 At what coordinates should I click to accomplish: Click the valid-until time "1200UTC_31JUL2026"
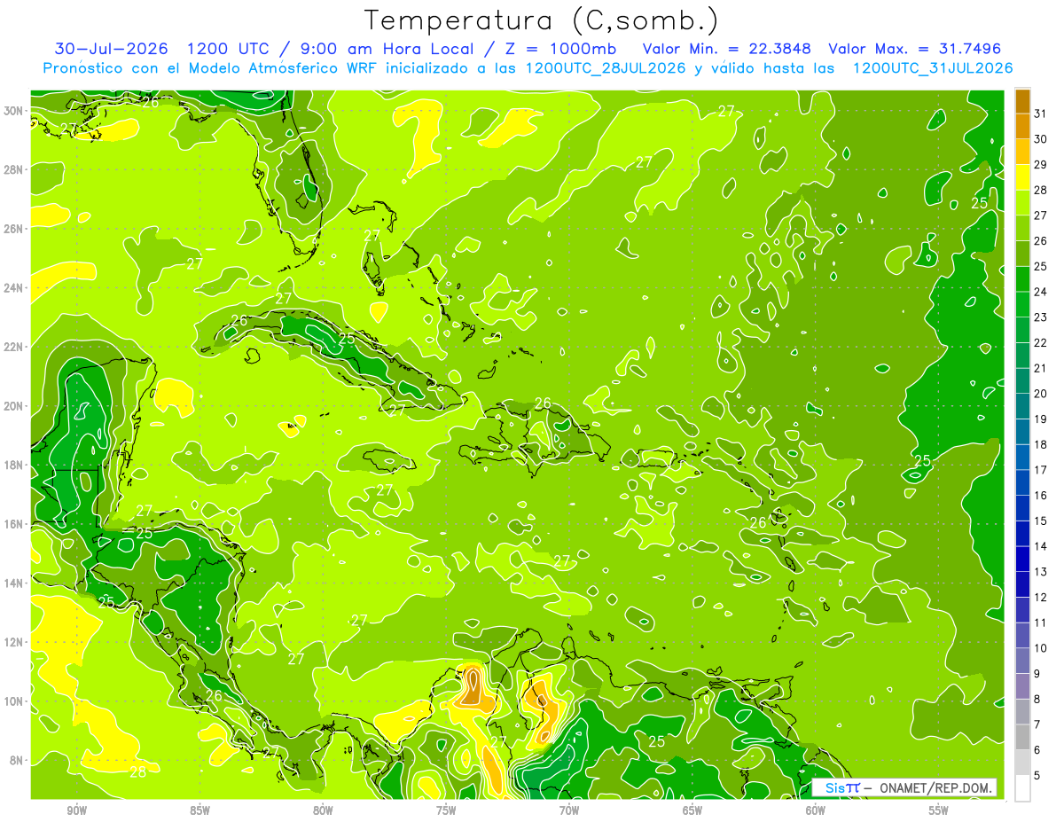pyautogui.click(x=932, y=68)
